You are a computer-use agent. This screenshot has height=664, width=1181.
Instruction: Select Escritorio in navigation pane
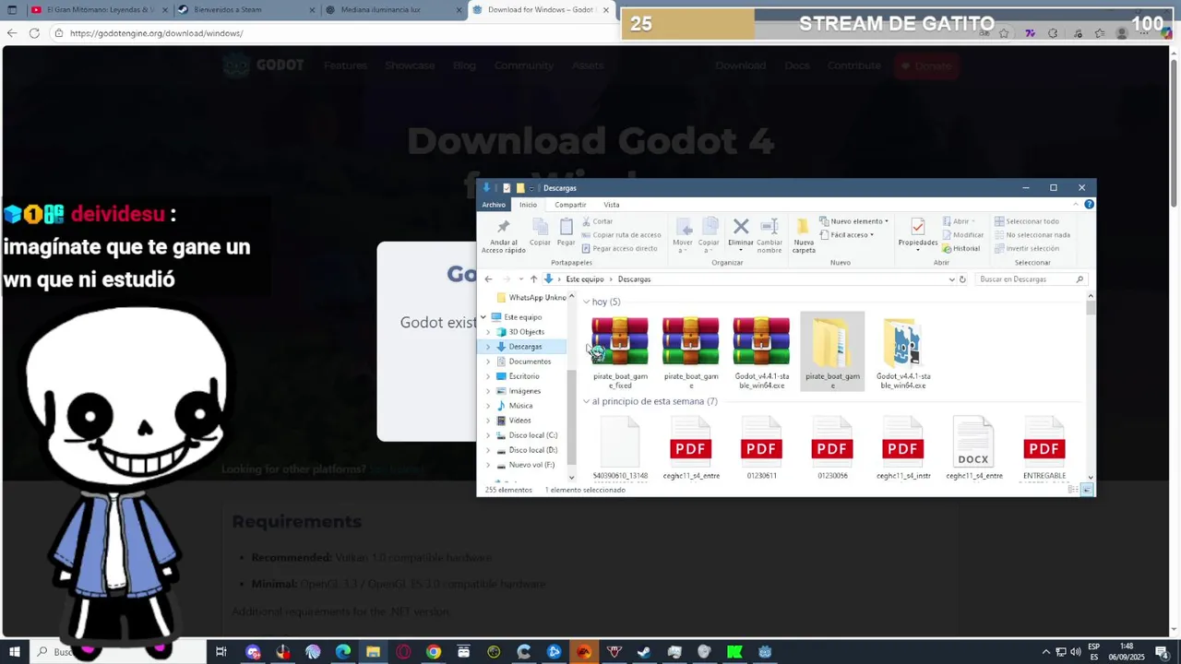(524, 376)
